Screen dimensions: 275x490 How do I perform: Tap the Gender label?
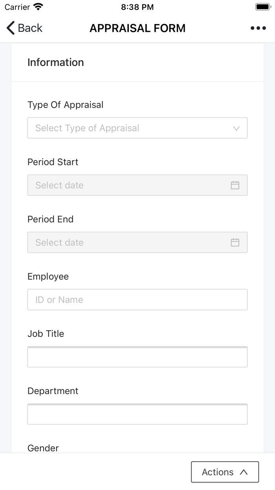point(42,448)
